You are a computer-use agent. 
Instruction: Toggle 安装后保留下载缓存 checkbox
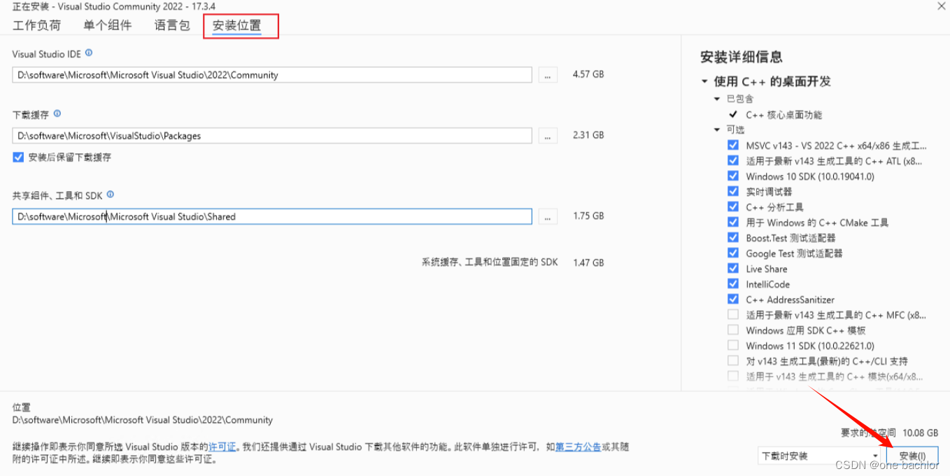tap(18, 157)
